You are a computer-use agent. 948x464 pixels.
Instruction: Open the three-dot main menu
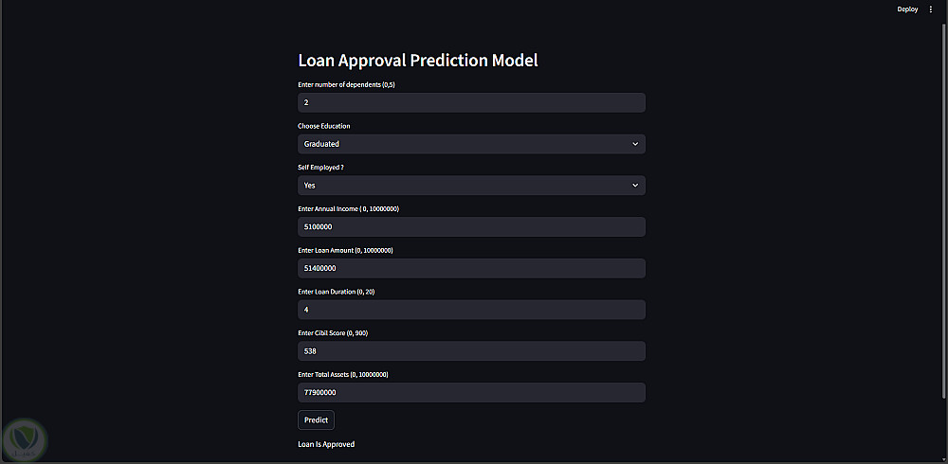(930, 9)
